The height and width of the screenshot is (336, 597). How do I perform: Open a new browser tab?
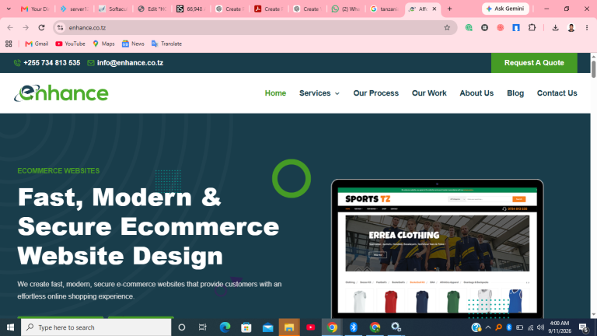[x=449, y=9]
